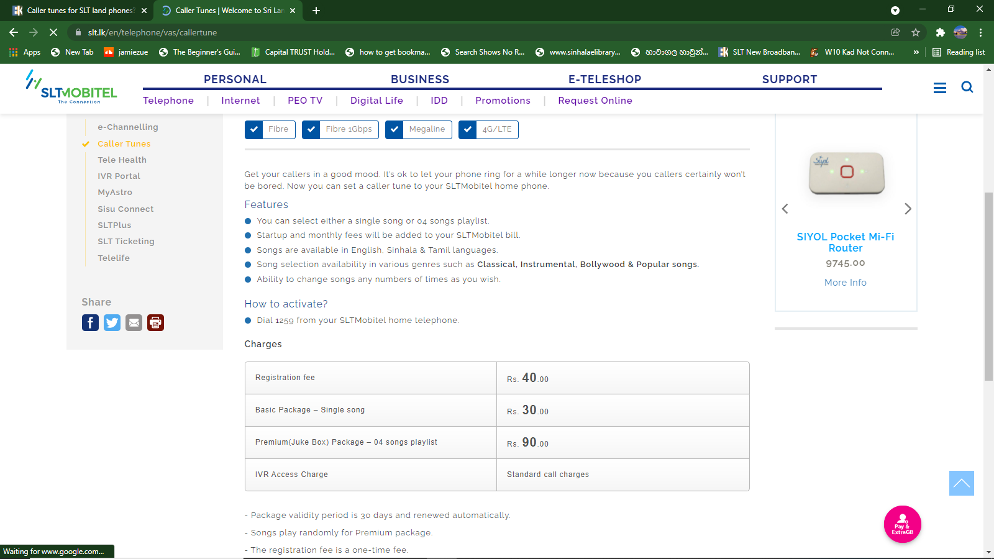This screenshot has height=559, width=994.
Task: Share page via Twitter icon
Action: click(x=112, y=322)
